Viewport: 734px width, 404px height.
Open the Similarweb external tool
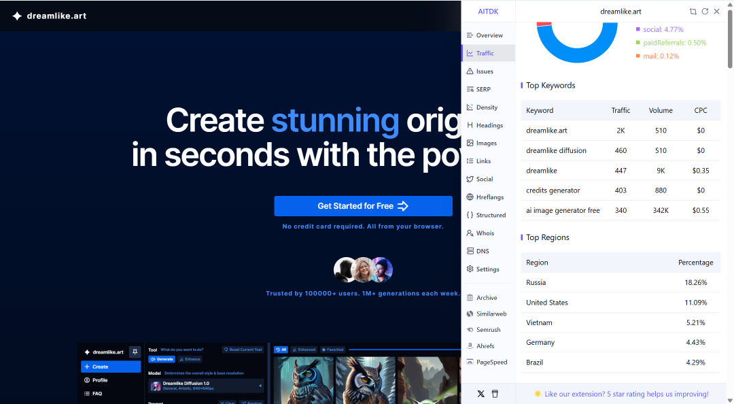click(488, 314)
